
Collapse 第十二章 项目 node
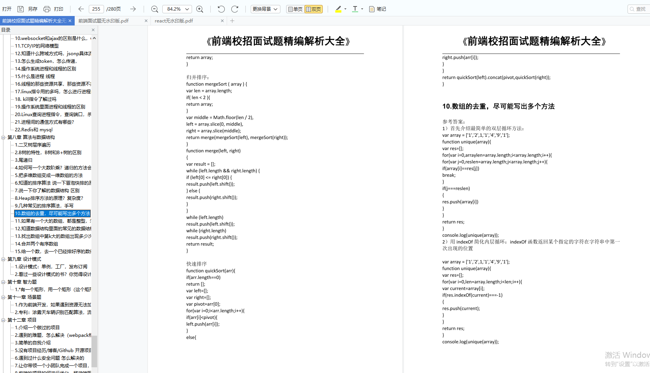3,320
